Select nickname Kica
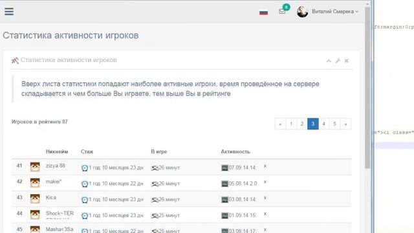The height and width of the screenshot is (233, 414). [51, 197]
